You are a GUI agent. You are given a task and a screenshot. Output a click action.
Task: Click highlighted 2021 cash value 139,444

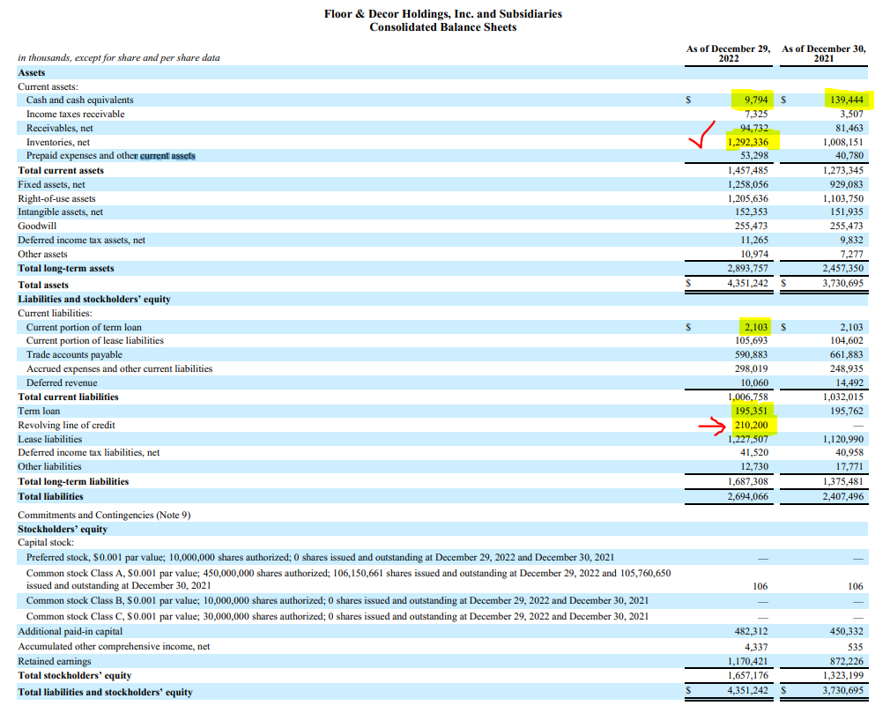[846, 100]
